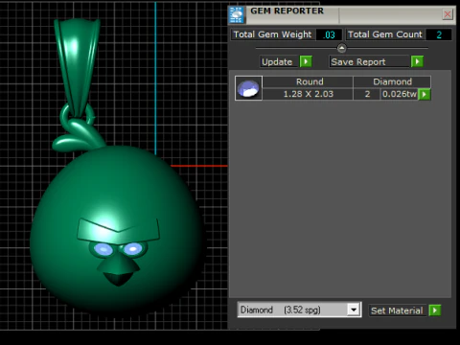460x345 pixels.
Task: Click the Save Report label
Action: pos(357,61)
